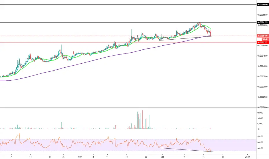
Task: Click the 18 date label on time axis
Action: (127, 157)
